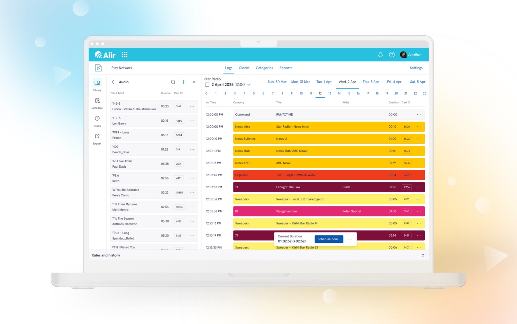Open options for Sledgehammer log row
This screenshot has height=324, width=517.
[x=419, y=211]
